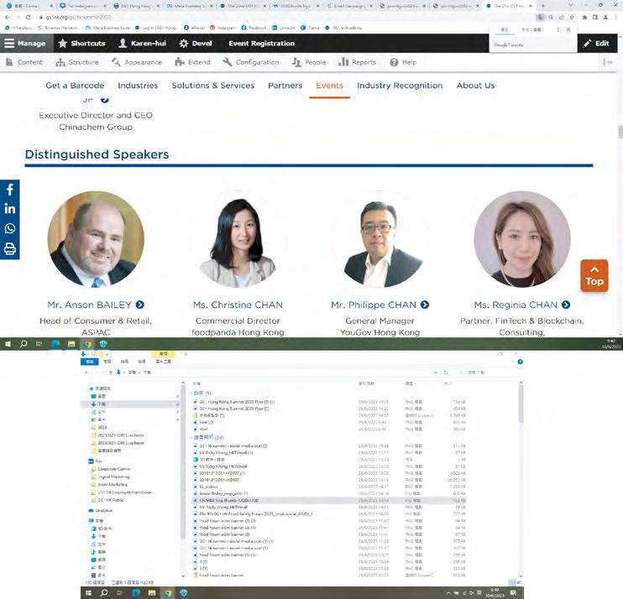Click the Windows Start button on upper taskbar
623x599 pixels.
click(8, 344)
